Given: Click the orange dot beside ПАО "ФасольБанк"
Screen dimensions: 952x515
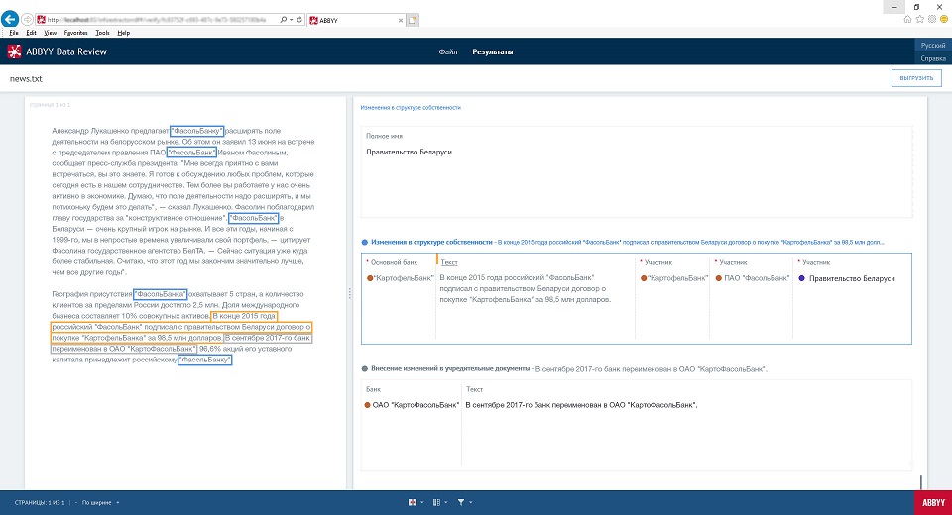Looking at the screenshot, I should coord(718,278).
